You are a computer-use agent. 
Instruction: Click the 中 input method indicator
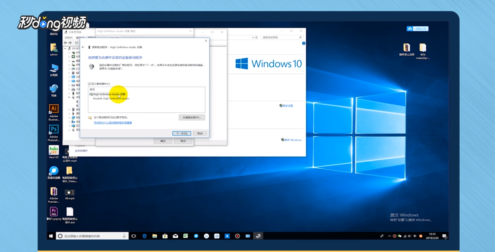click(415, 236)
